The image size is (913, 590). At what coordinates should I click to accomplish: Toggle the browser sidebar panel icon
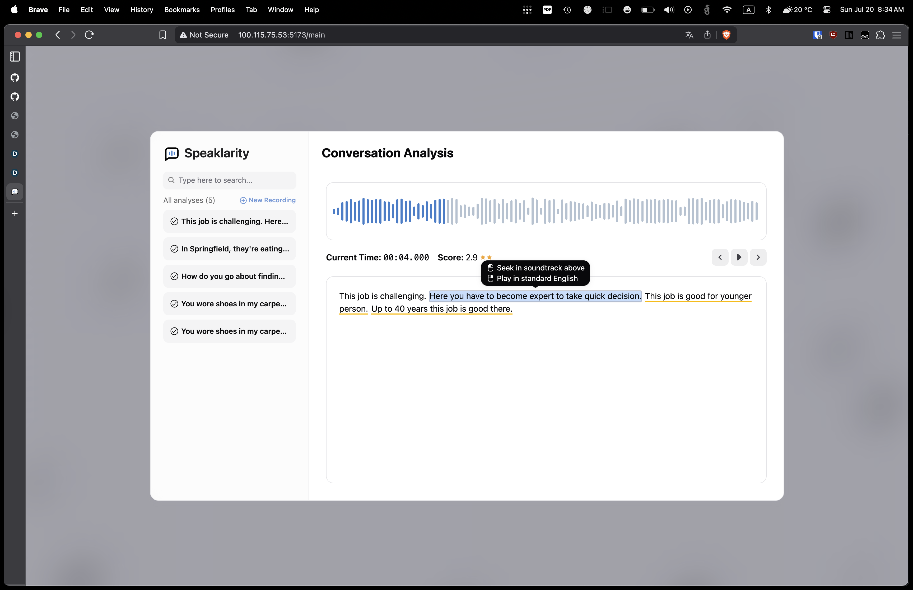click(x=15, y=57)
